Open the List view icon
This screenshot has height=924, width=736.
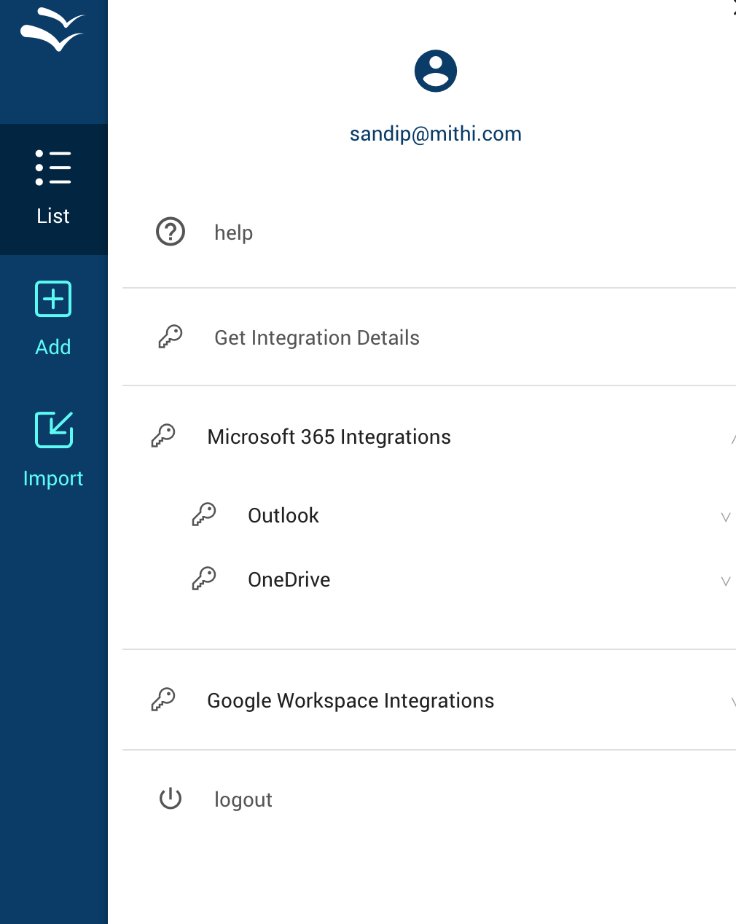coord(53,168)
